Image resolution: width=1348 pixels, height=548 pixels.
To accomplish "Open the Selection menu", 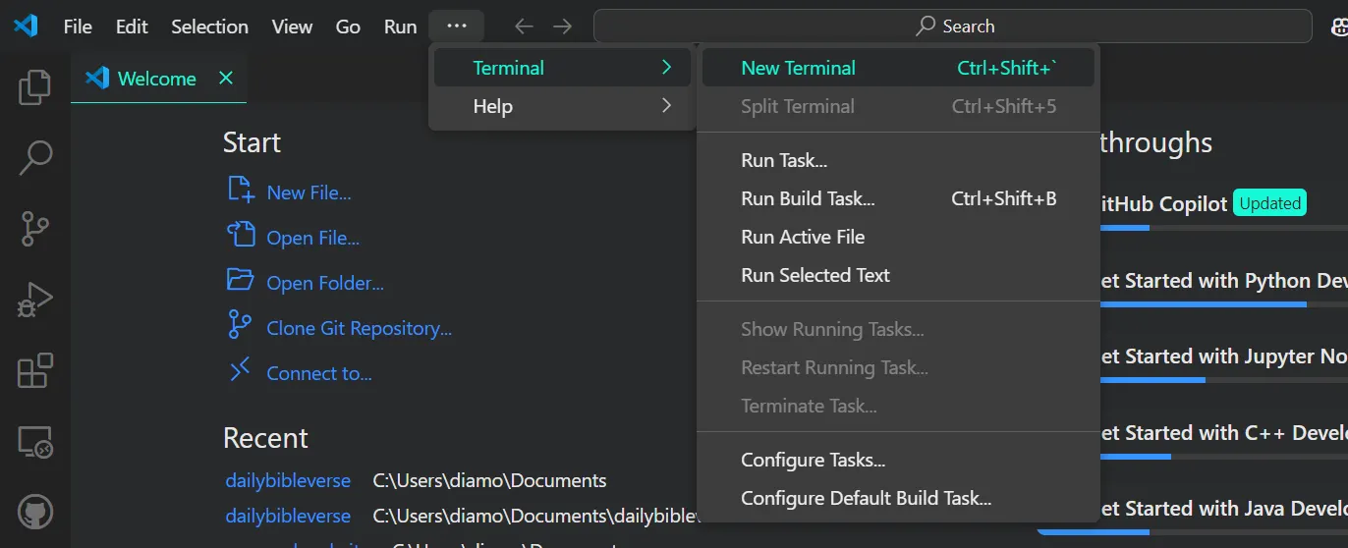I will [x=209, y=27].
